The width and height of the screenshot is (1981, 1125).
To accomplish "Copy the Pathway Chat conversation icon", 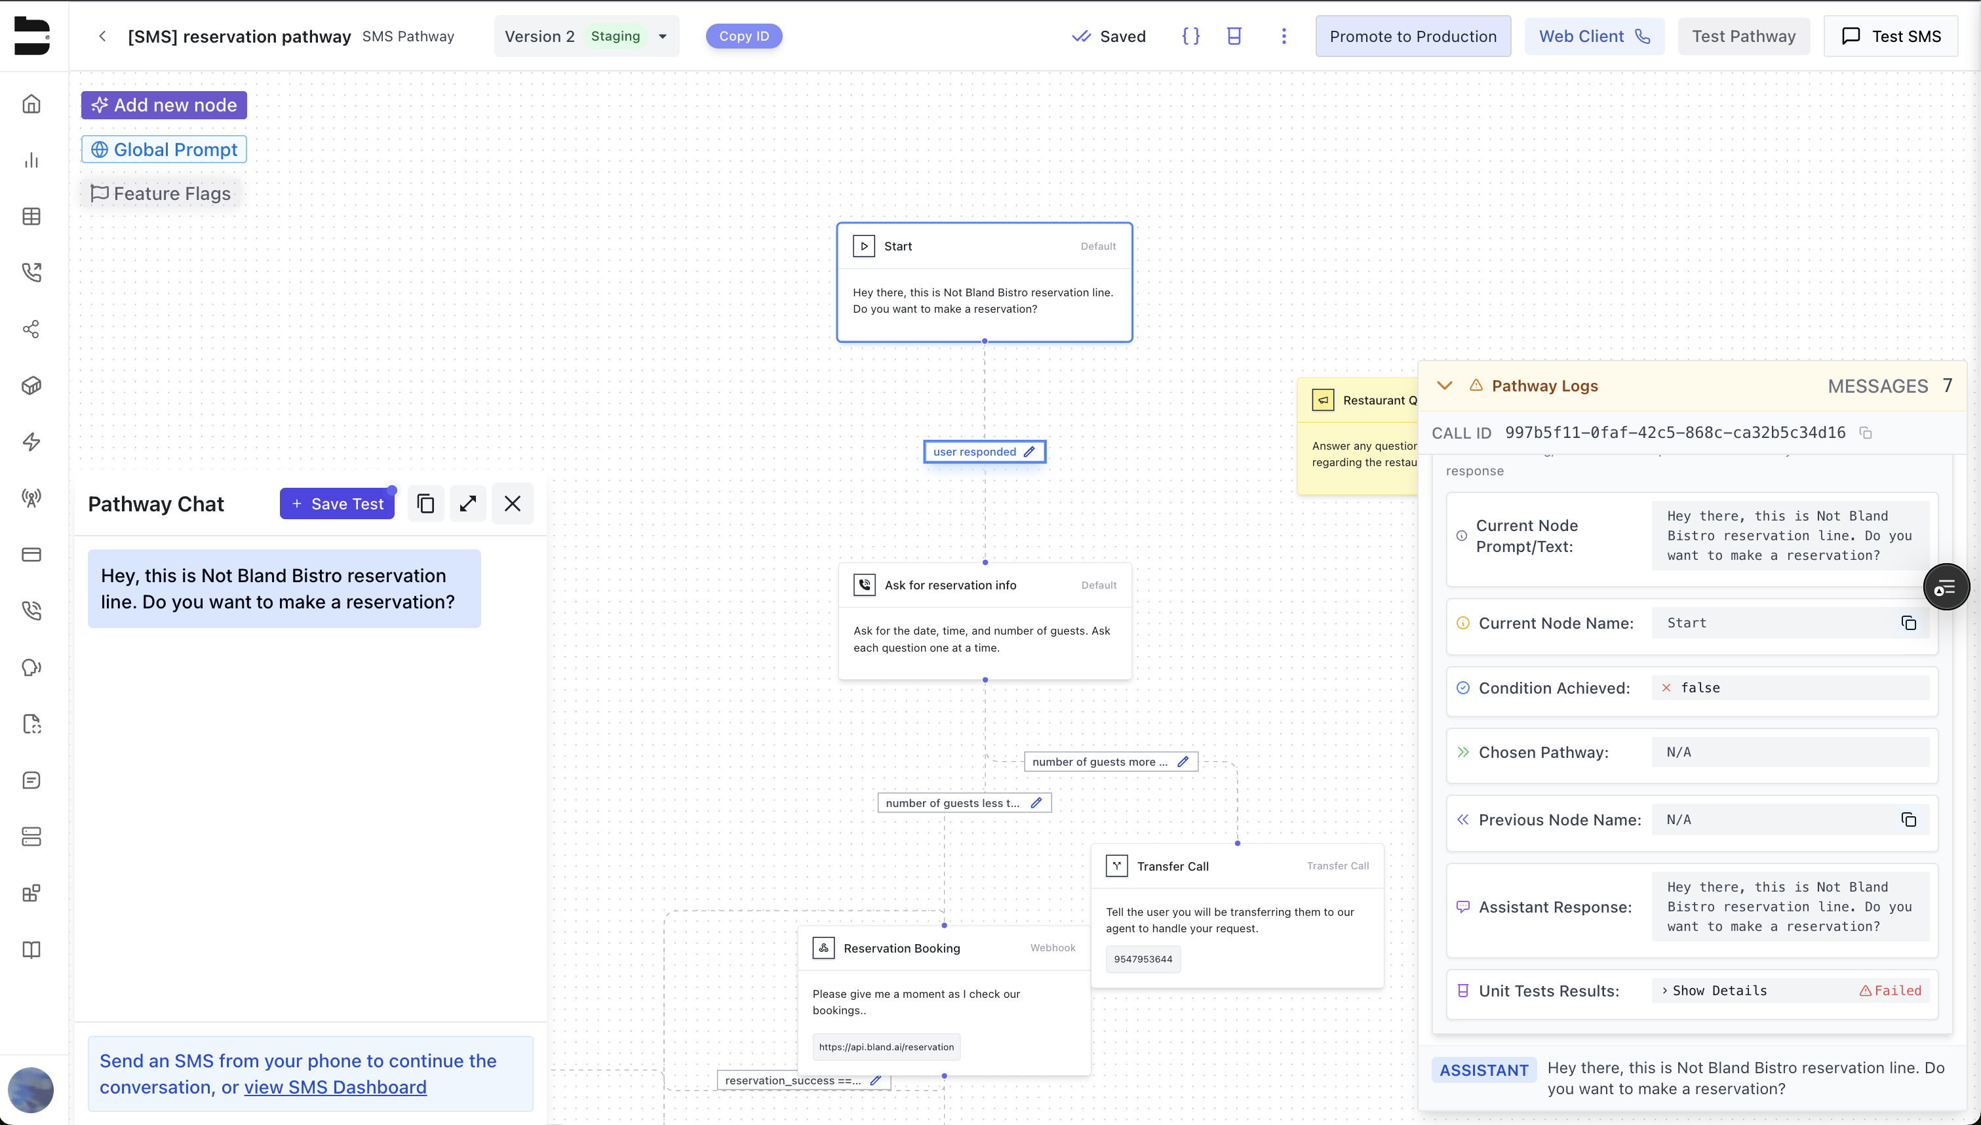I will 425,503.
